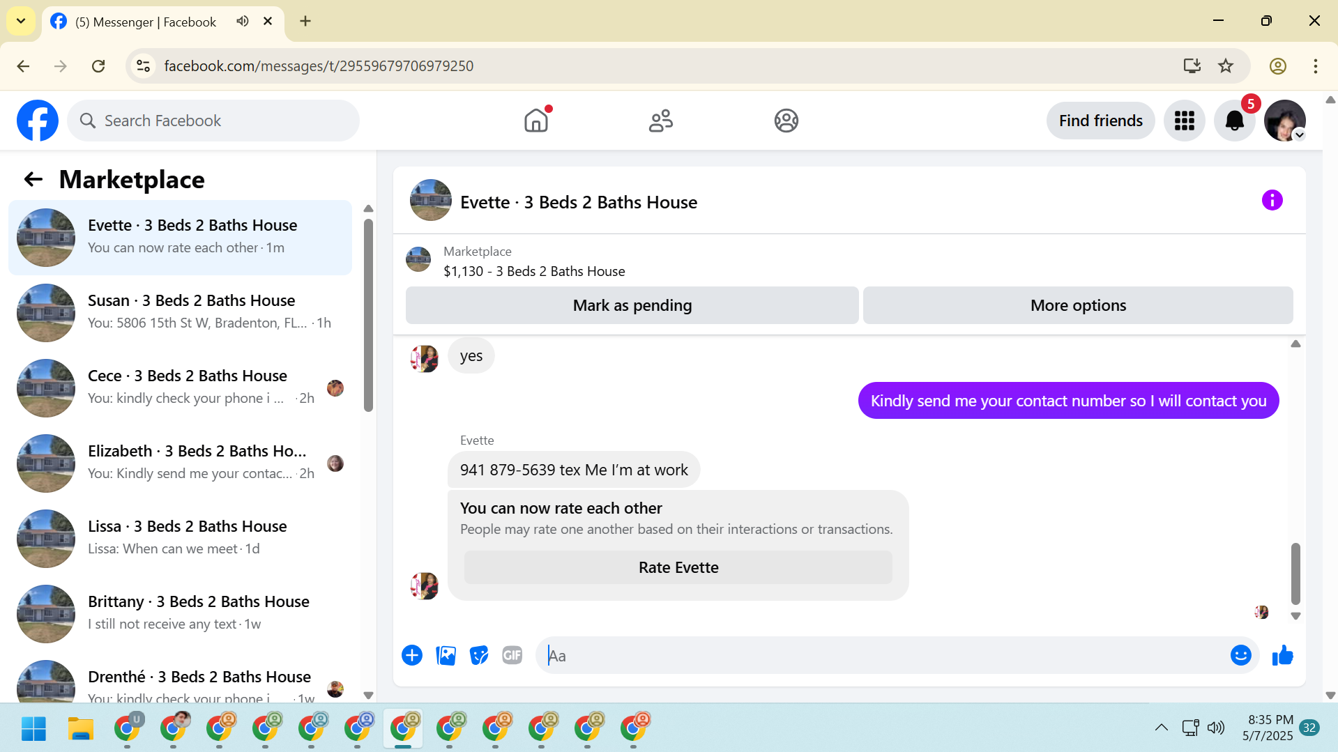Open the $1,130 Marketplace listing link
1338x752 pixels.
[x=533, y=271]
